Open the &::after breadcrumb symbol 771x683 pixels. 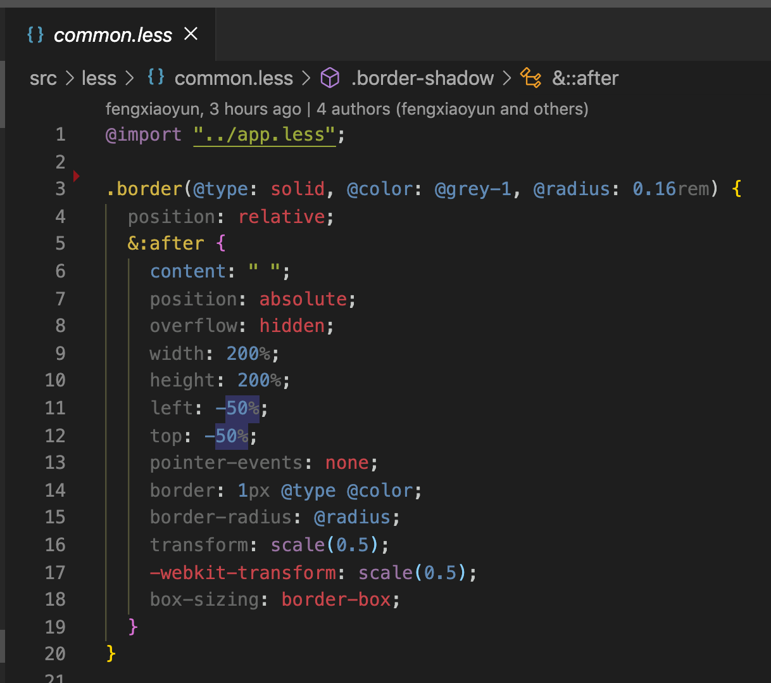click(x=585, y=79)
